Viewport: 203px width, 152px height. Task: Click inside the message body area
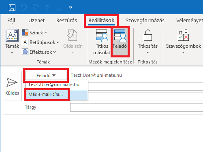(x=103, y=133)
